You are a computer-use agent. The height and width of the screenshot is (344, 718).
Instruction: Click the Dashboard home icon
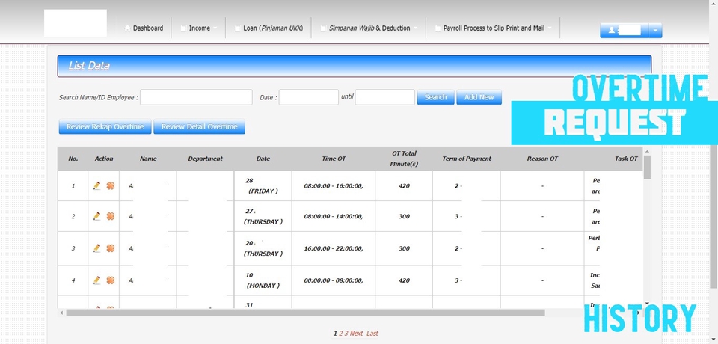(127, 28)
